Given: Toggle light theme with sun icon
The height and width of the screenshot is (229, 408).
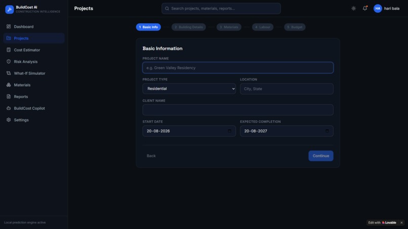Looking at the screenshot, I should pyautogui.click(x=353, y=8).
